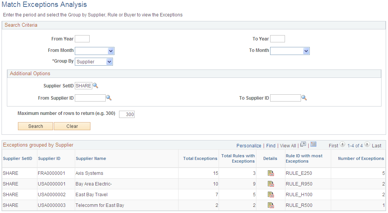Viewport: 388px width, 213px height.
Task: Sort by Supplier ID column header
Action: (x=49, y=158)
